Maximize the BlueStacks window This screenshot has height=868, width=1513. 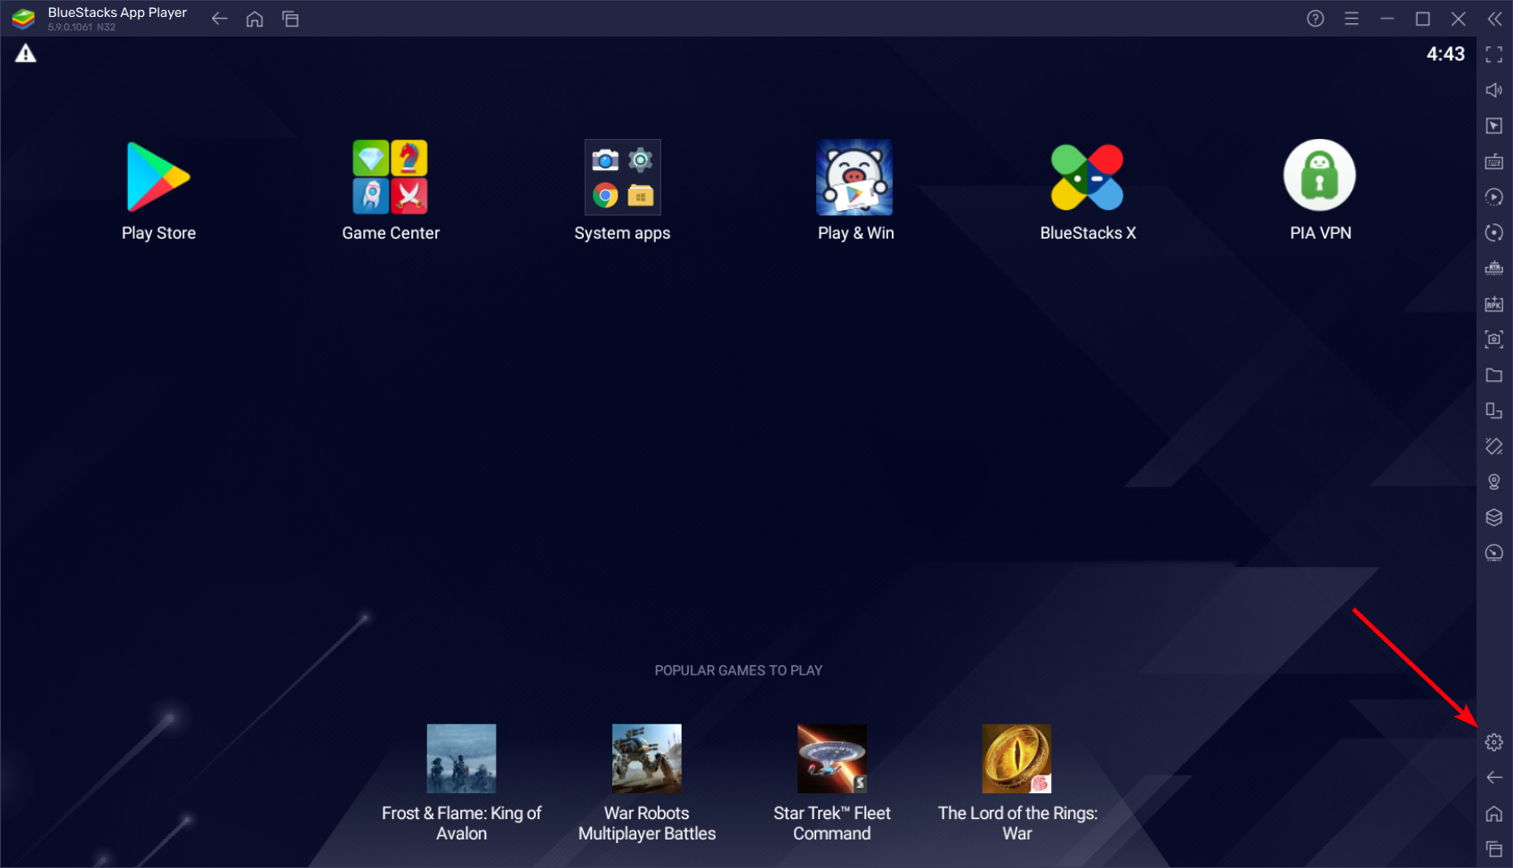[x=1423, y=19]
